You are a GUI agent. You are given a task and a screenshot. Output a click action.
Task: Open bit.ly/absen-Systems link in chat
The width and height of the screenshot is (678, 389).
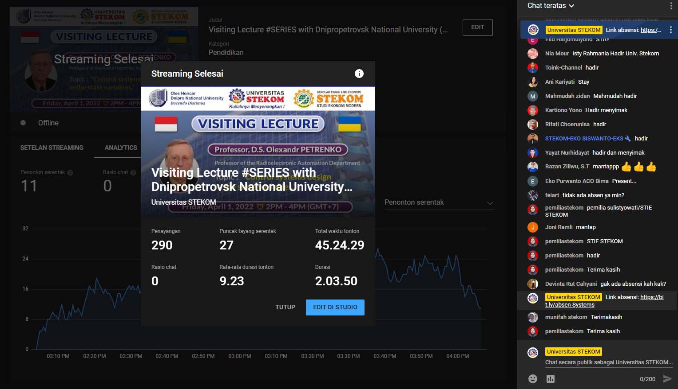604,301
